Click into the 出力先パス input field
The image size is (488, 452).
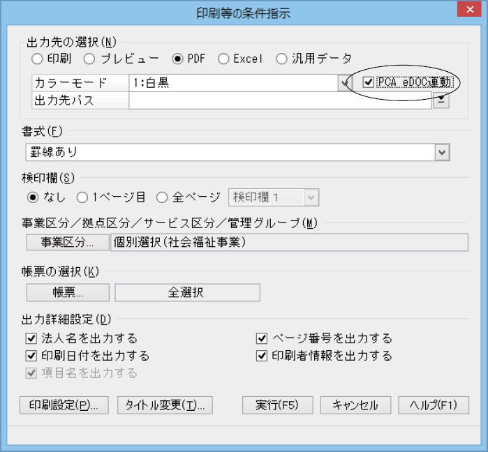coord(279,100)
